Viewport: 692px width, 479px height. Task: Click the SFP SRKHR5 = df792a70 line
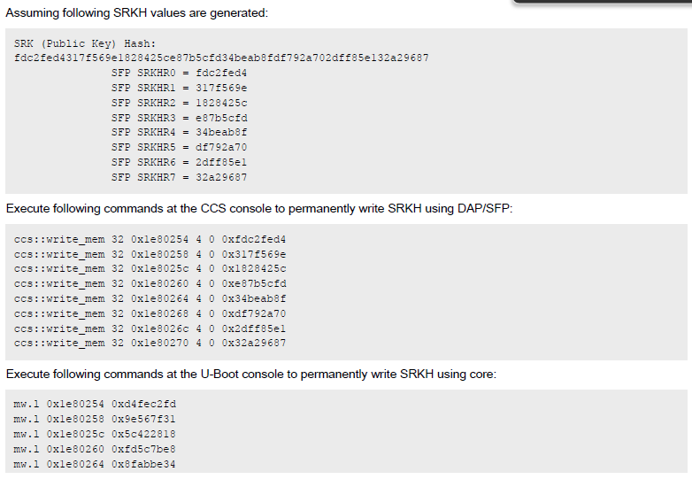pyautogui.click(x=179, y=147)
